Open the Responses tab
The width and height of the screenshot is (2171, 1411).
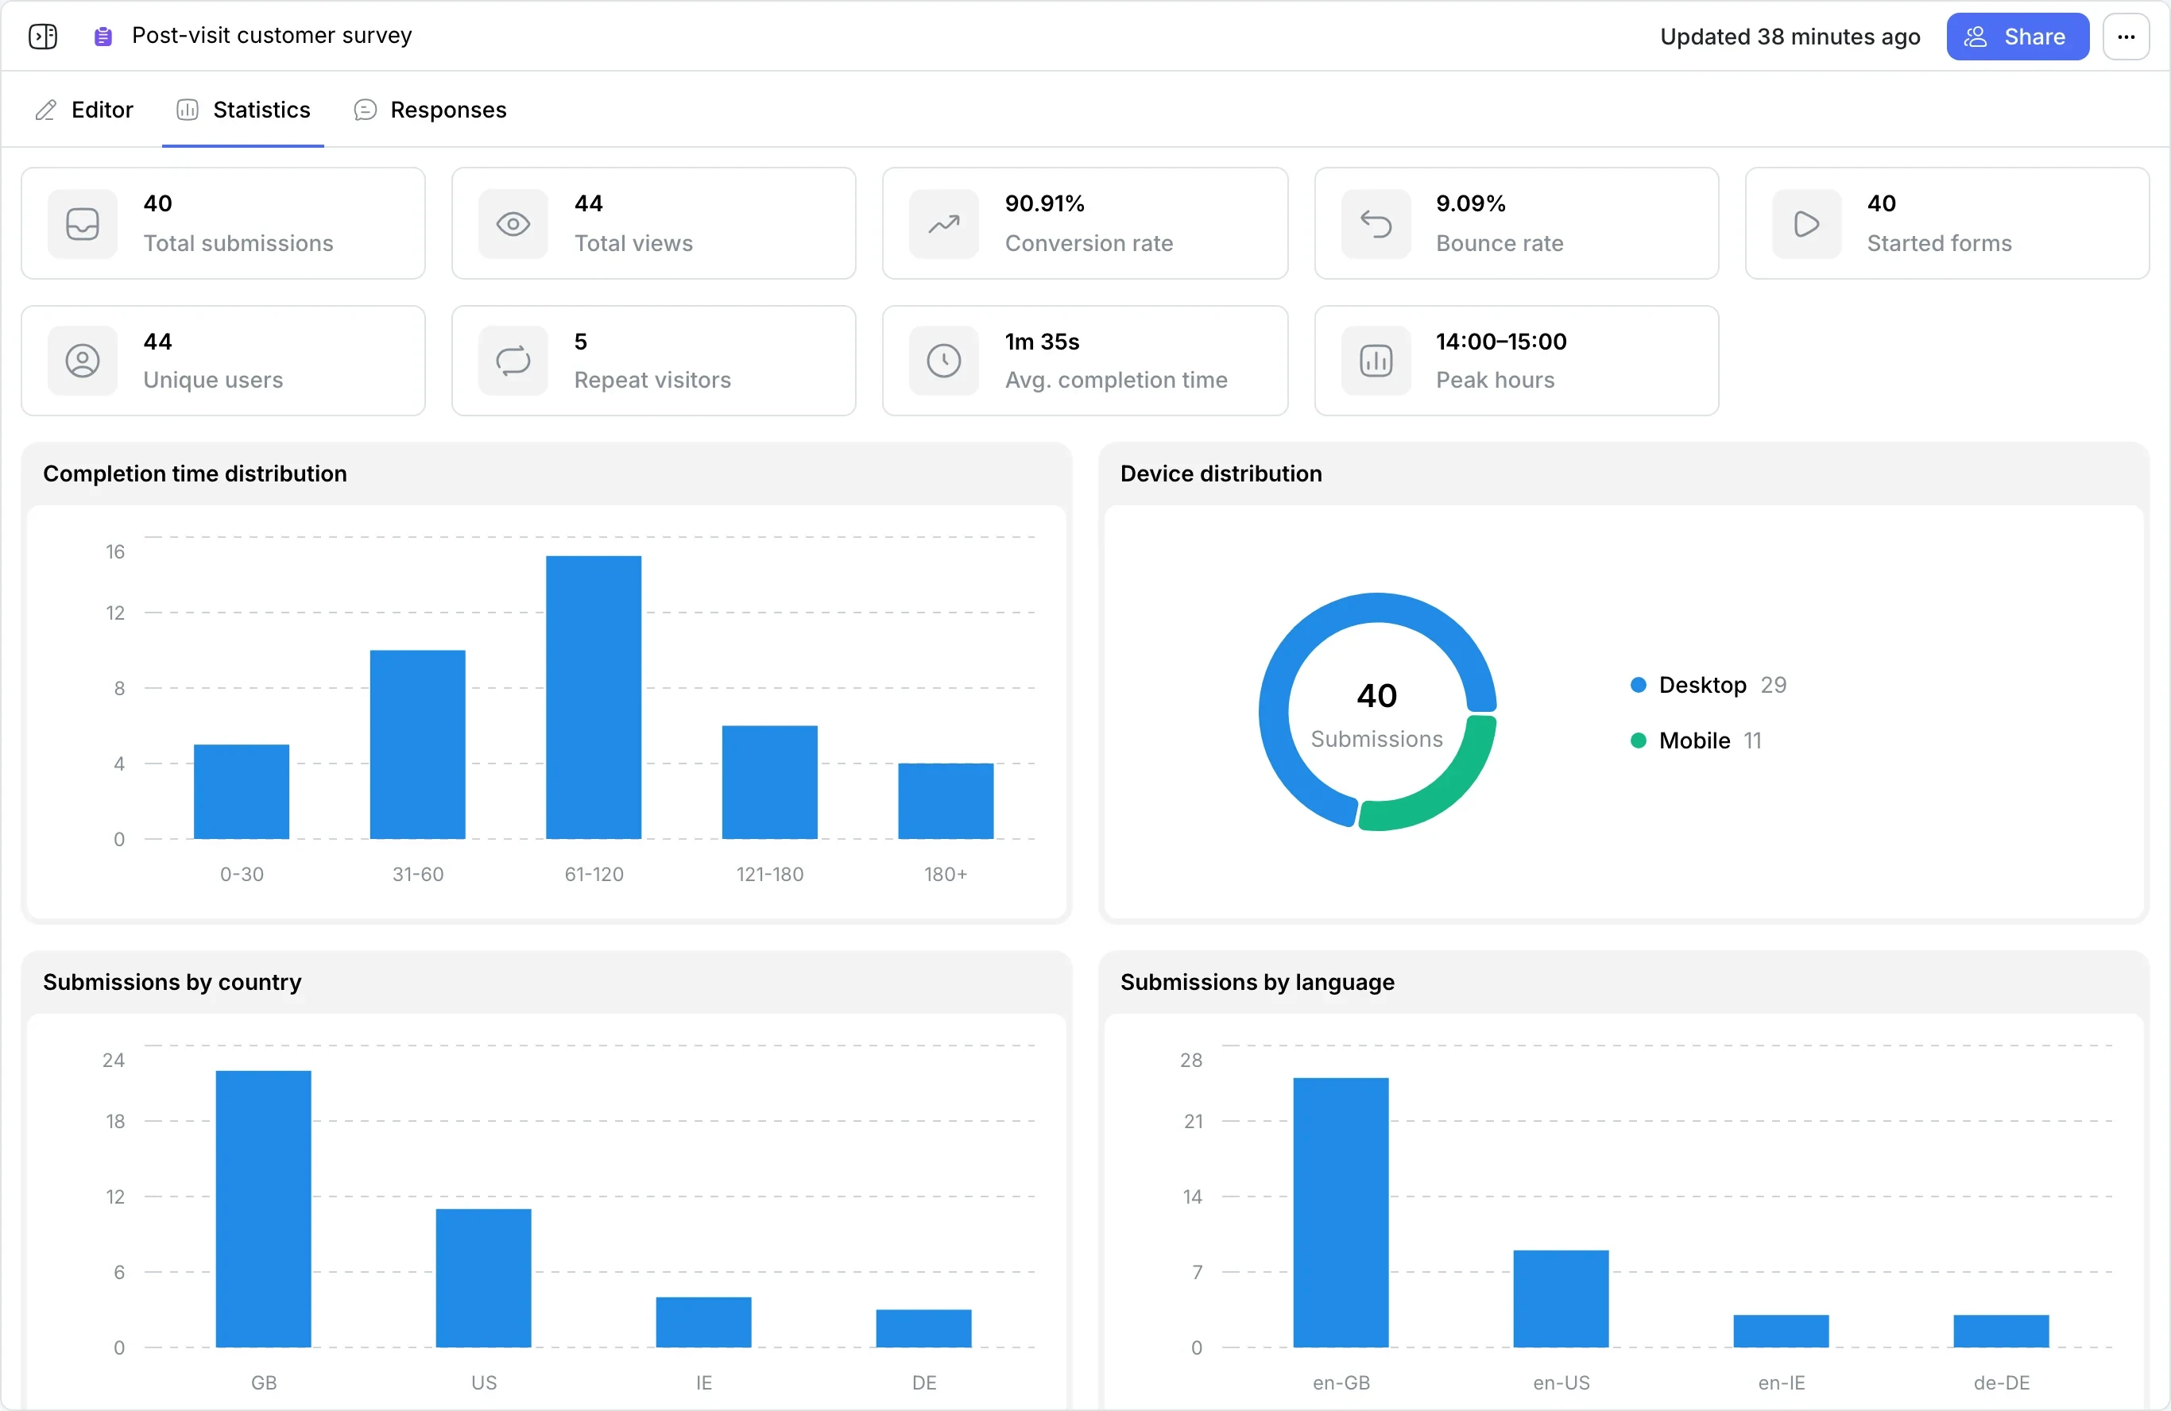pyautogui.click(x=430, y=110)
